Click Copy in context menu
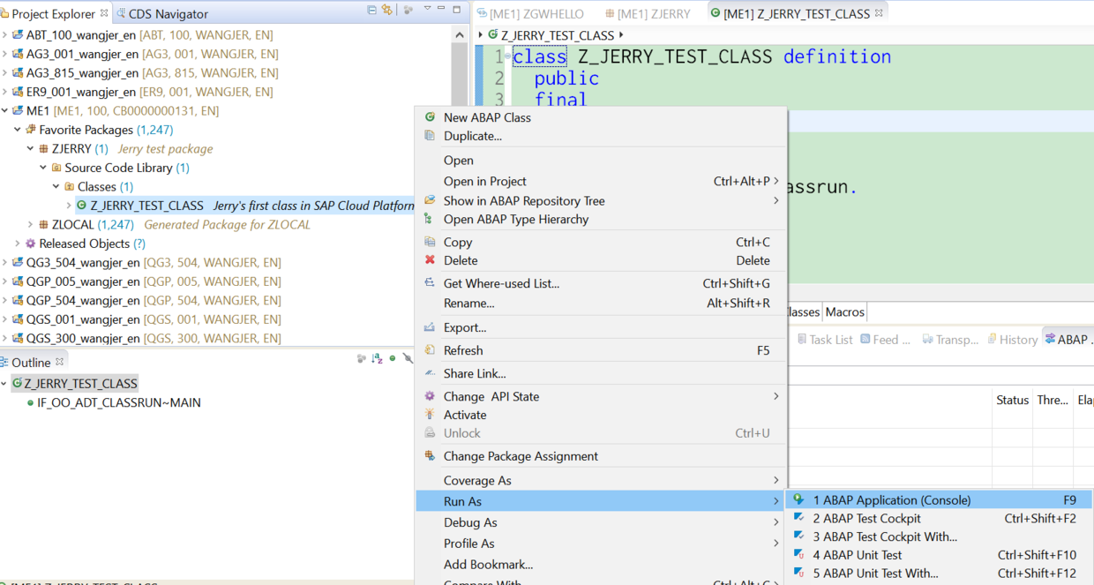The height and width of the screenshot is (585, 1094). click(601, 242)
